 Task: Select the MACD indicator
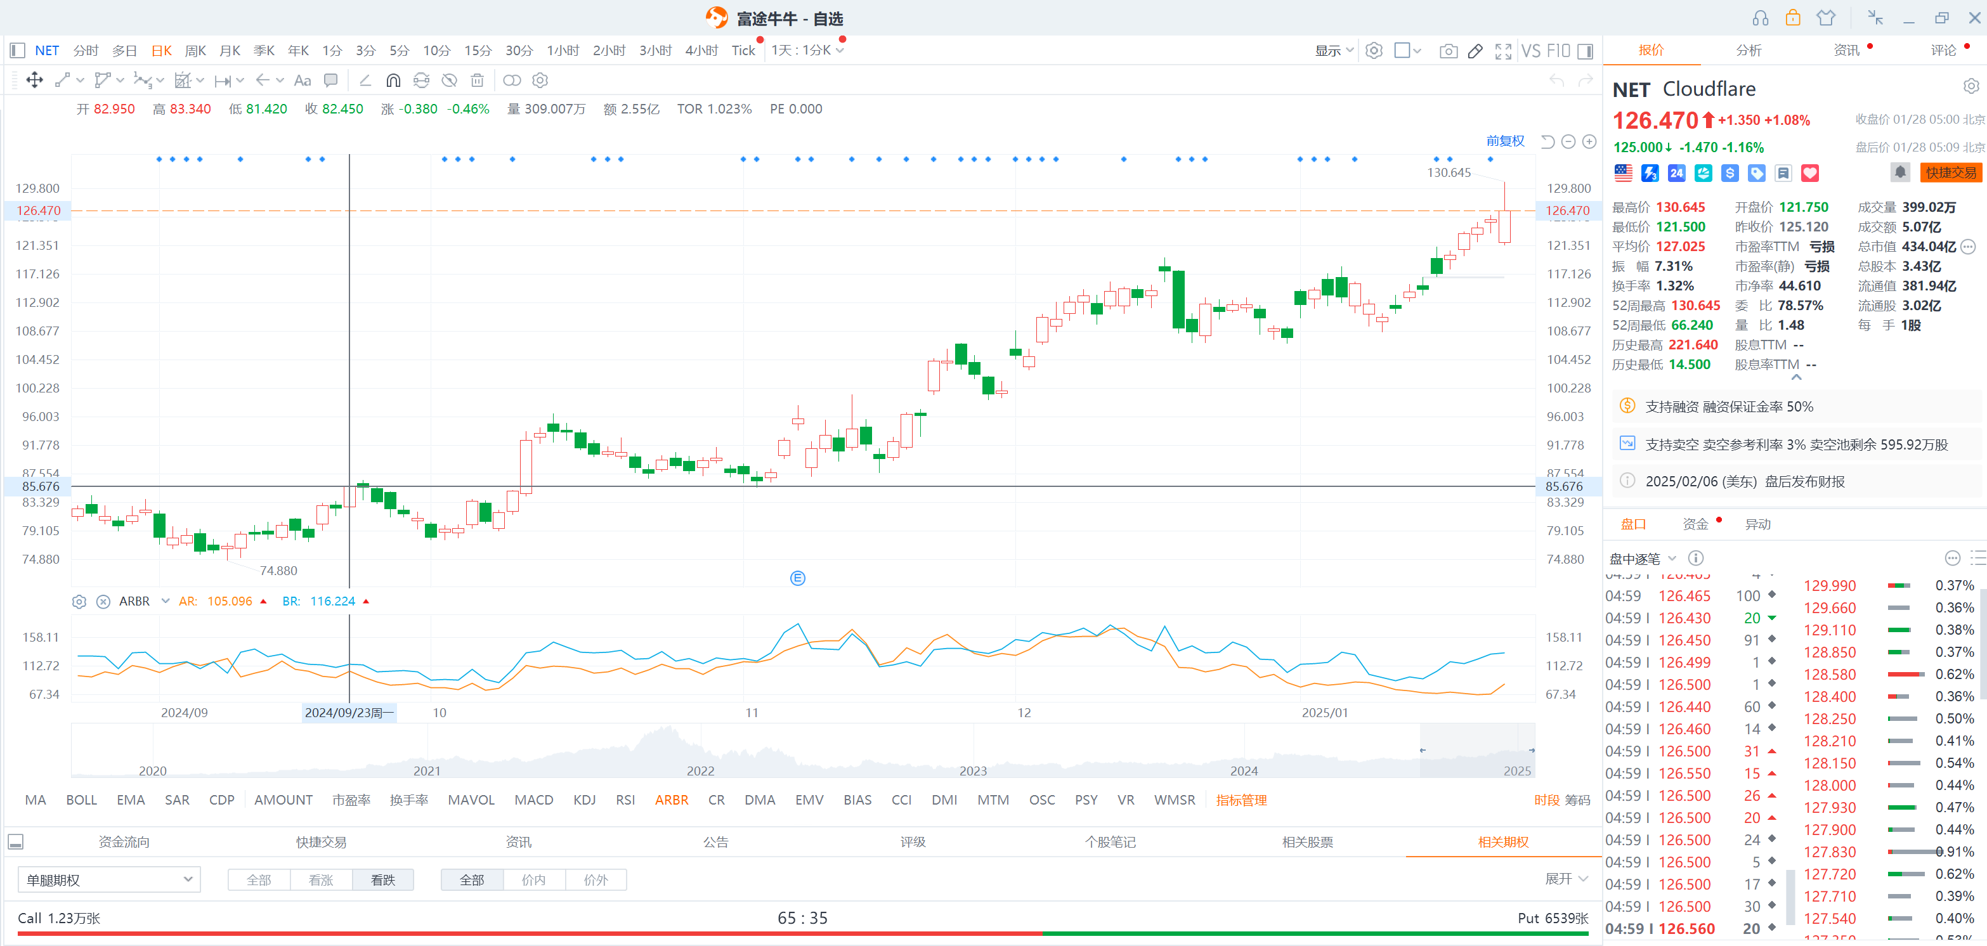[534, 800]
